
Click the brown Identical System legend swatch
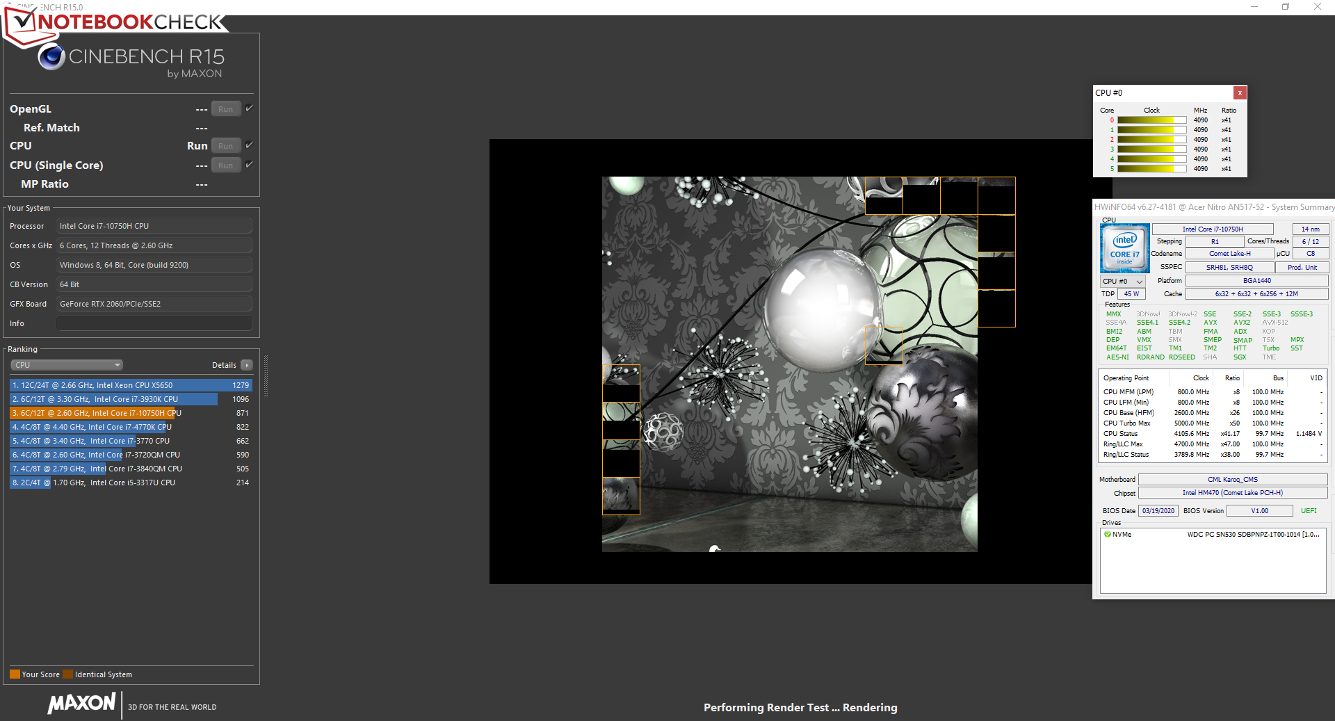(67, 674)
